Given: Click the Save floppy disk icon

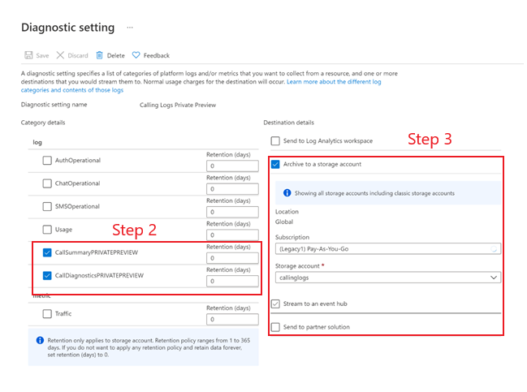Looking at the screenshot, I should 28,55.
